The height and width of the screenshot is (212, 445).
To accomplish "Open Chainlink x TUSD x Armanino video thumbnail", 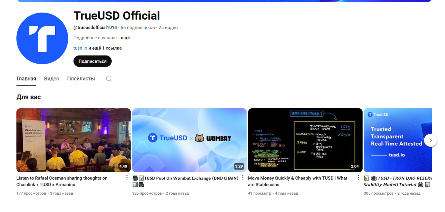I will [74, 140].
